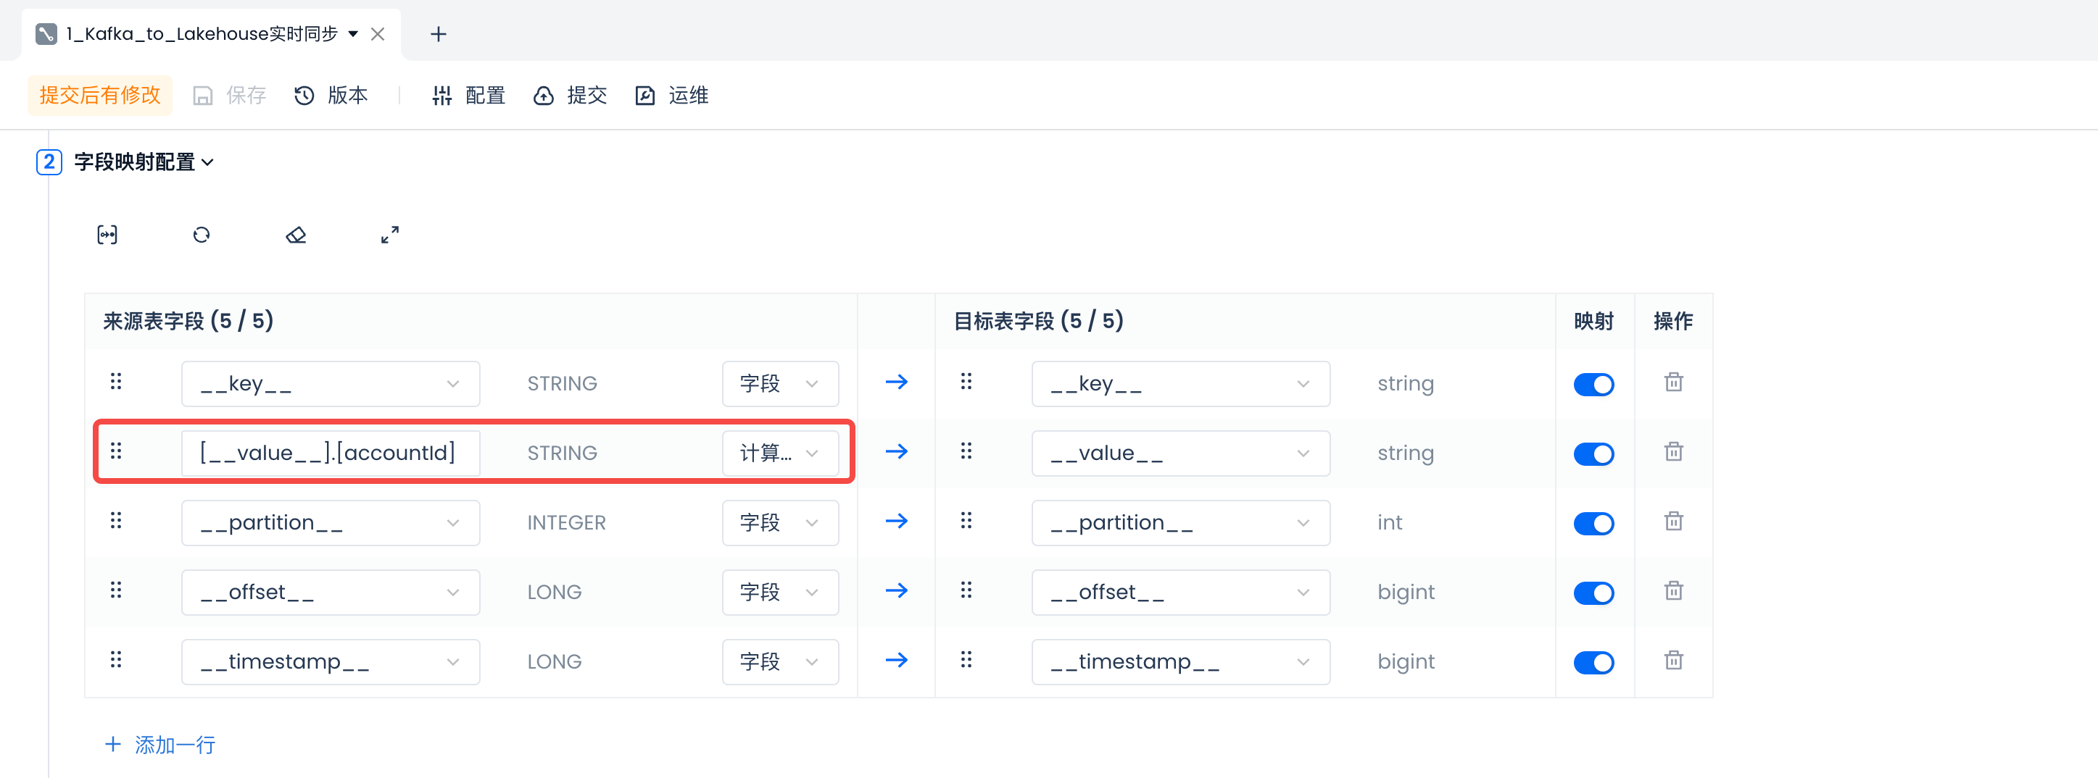Delete the __key__ mapping row
2098x778 pixels.
(1673, 382)
